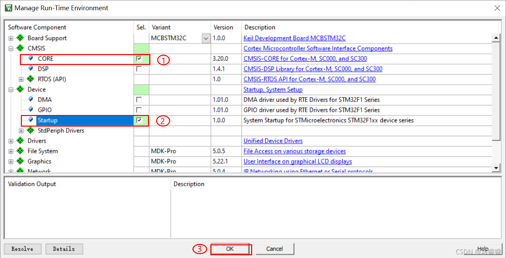Click the System Startup for STMicroelectronics description
The image size is (506, 258).
tap(329, 120)
